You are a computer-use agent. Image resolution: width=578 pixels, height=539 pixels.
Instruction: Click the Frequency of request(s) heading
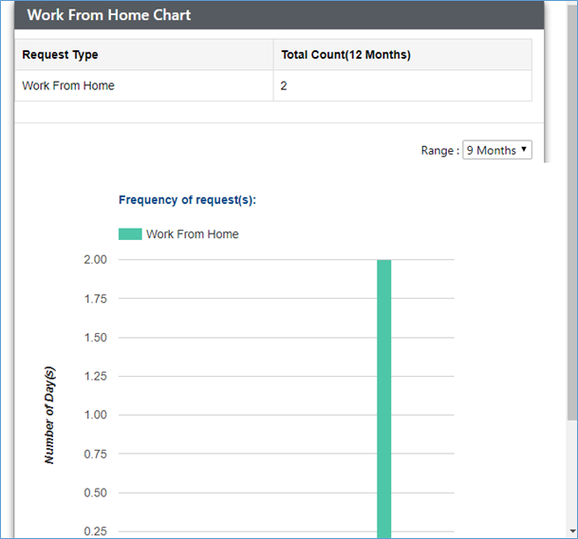coord(187,200)
